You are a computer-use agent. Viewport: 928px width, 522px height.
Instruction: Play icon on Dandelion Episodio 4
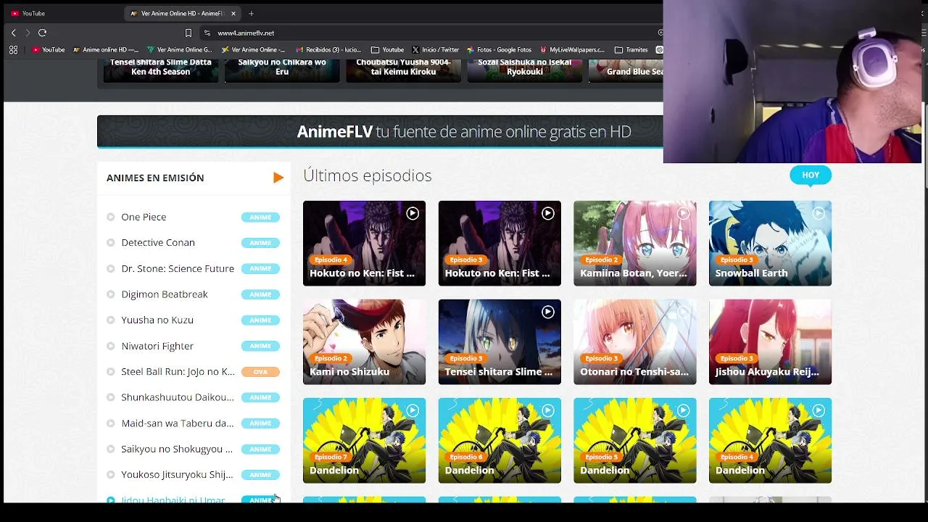[x=819, y=410]
